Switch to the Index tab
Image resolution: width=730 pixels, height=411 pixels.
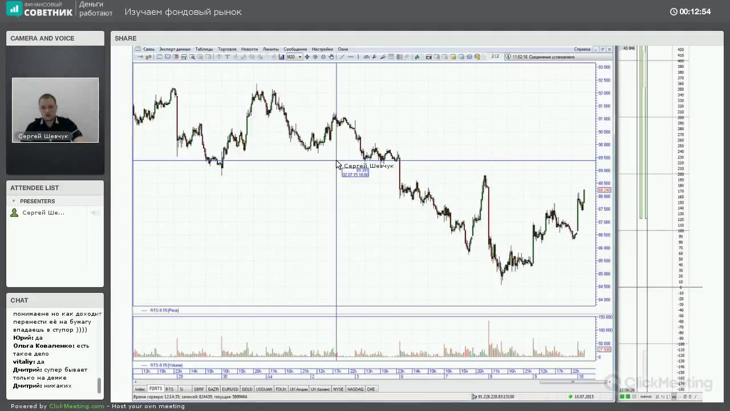[140, 389]
